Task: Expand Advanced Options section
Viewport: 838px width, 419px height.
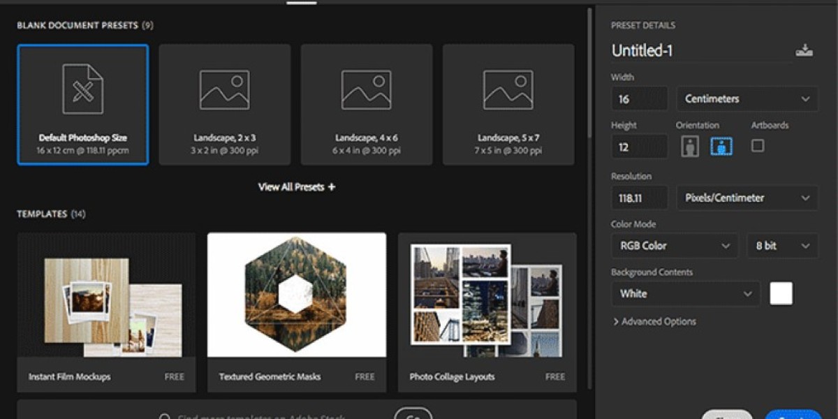Action: point(654,322)
